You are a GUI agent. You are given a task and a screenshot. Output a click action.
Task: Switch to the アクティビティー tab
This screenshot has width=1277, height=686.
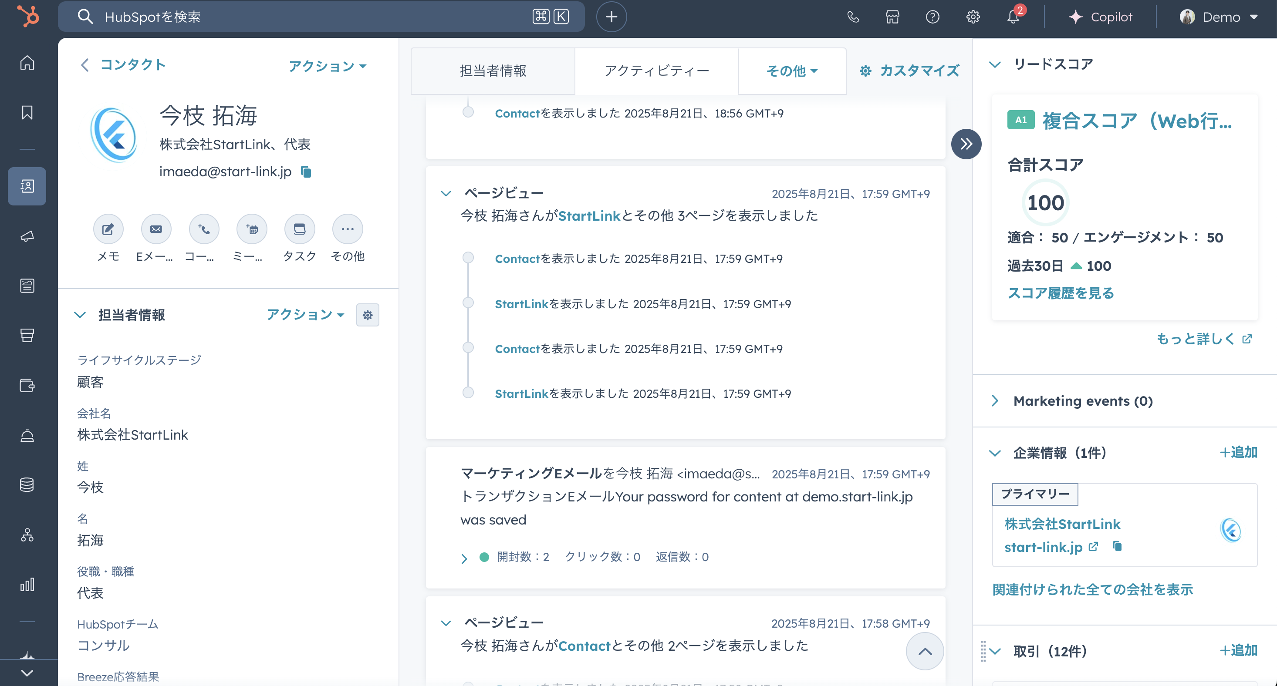[x=656, y=71]
